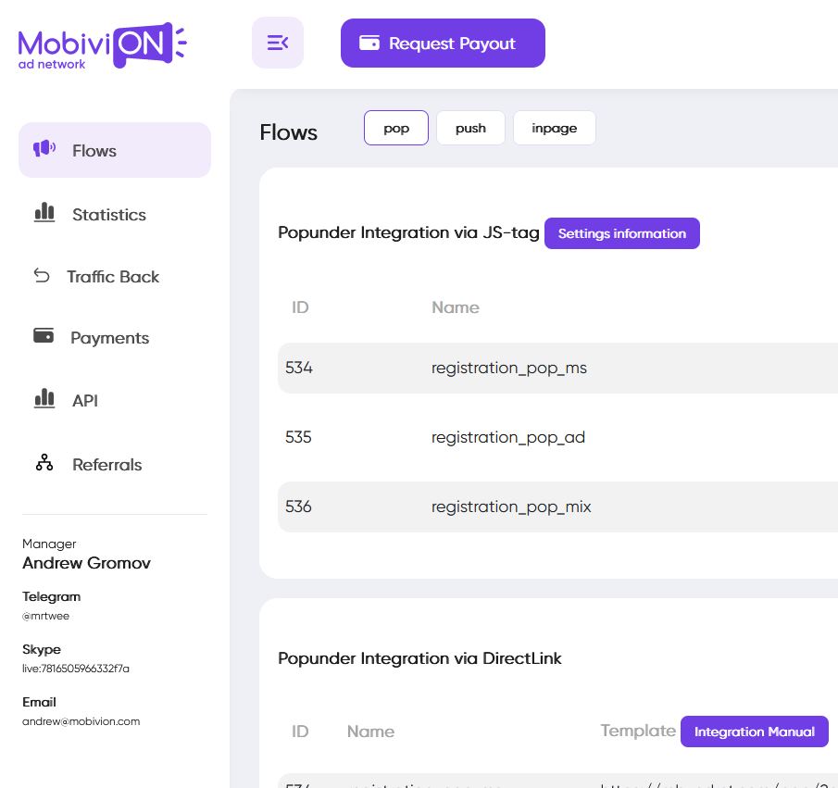This screenshot has width=838, height=788.
Task: Click the API chart icon
Action: [44, 399]
